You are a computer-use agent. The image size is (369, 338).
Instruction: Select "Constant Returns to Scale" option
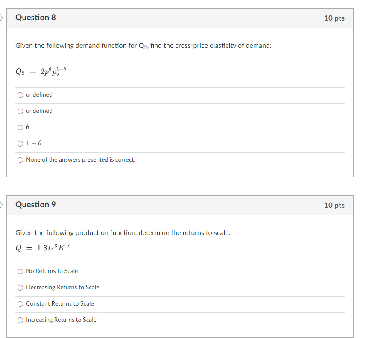pyautogui.click(x=20, y=304)
